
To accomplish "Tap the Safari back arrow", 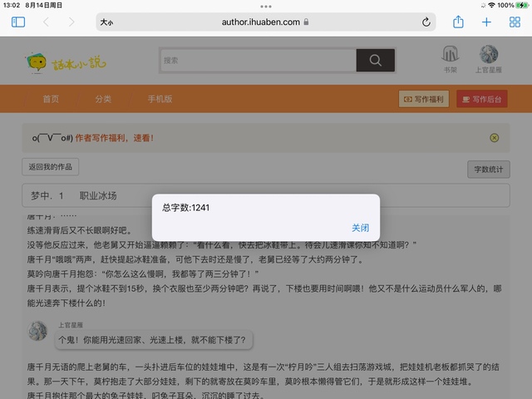I will click(46, 22).
